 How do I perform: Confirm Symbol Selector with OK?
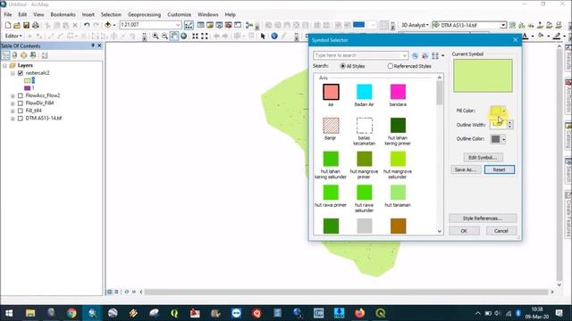[x=464, y=231]
